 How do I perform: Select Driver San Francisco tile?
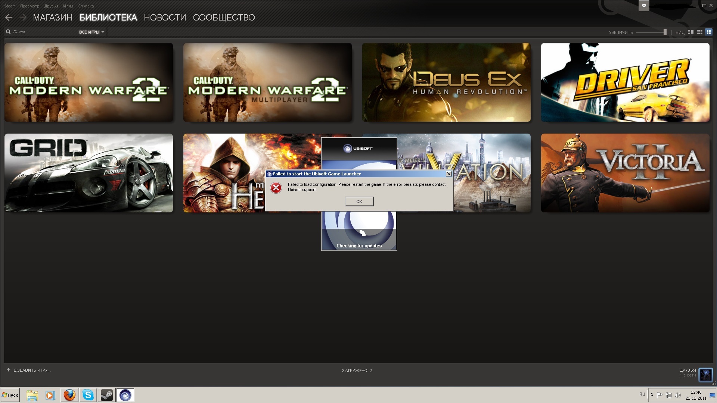click(625, 82)
